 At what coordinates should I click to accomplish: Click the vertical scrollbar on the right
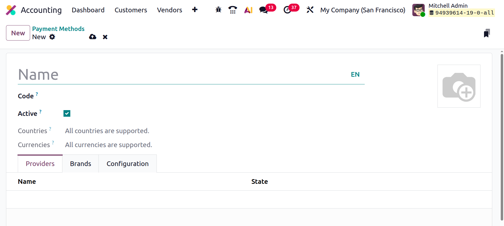click(502, 137)
